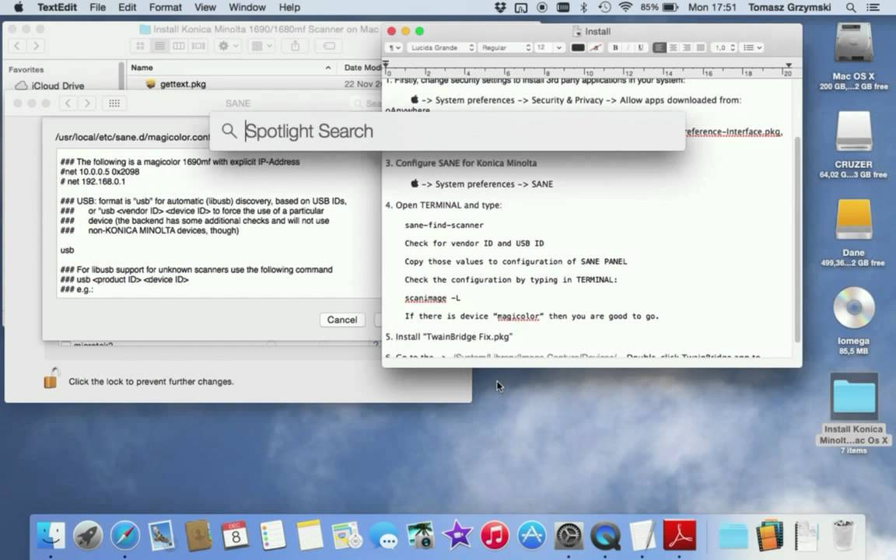Open Launchpad from the Dock
The image size is (896, 560).
coord(87,535)
